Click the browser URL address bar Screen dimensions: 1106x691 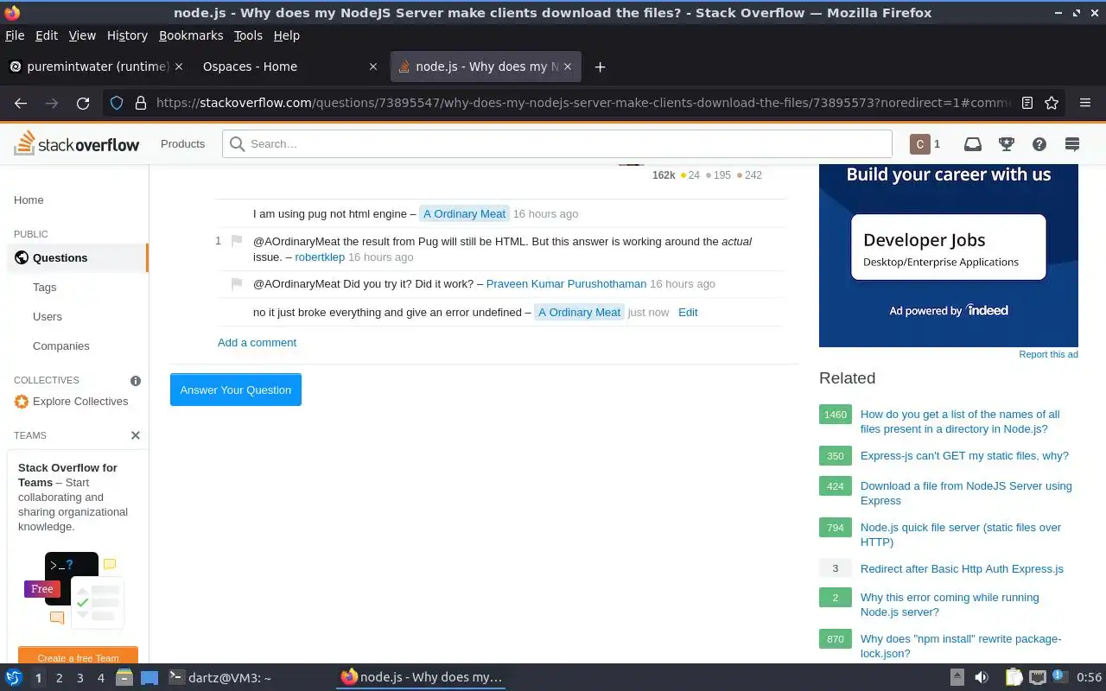pyautogui.click(x=582, y=103)
